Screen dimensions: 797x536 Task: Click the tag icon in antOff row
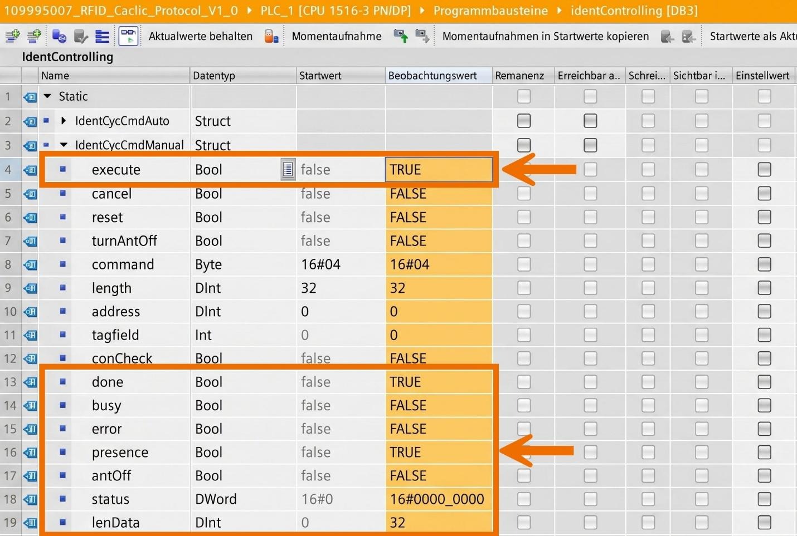(30, 476)
